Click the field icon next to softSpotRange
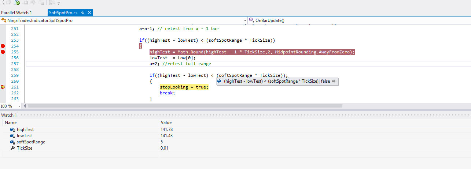 click(x=12, y=142)
